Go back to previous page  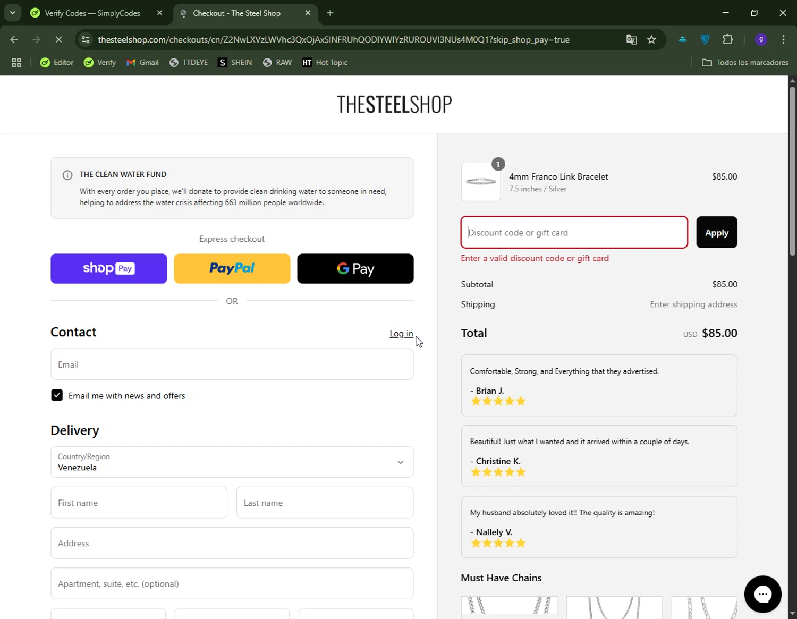click(14, 39)
